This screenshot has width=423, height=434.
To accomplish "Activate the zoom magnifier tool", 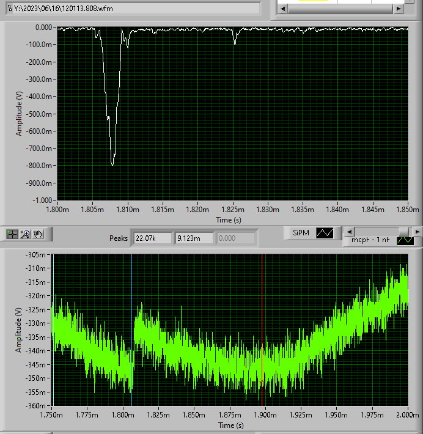I will pos(25,234).
